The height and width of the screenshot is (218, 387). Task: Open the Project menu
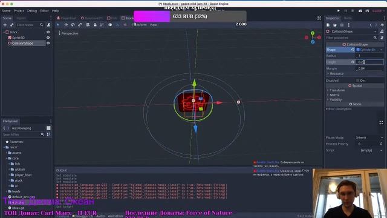(x=19, y=11)
